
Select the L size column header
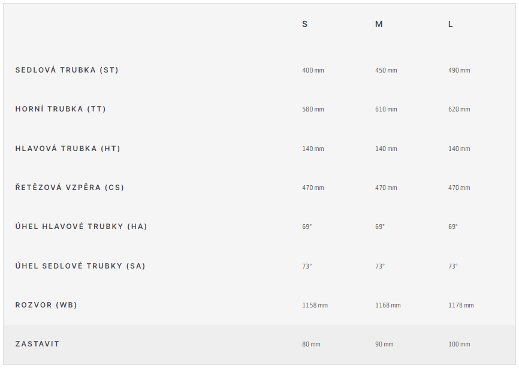pos(451,24)
